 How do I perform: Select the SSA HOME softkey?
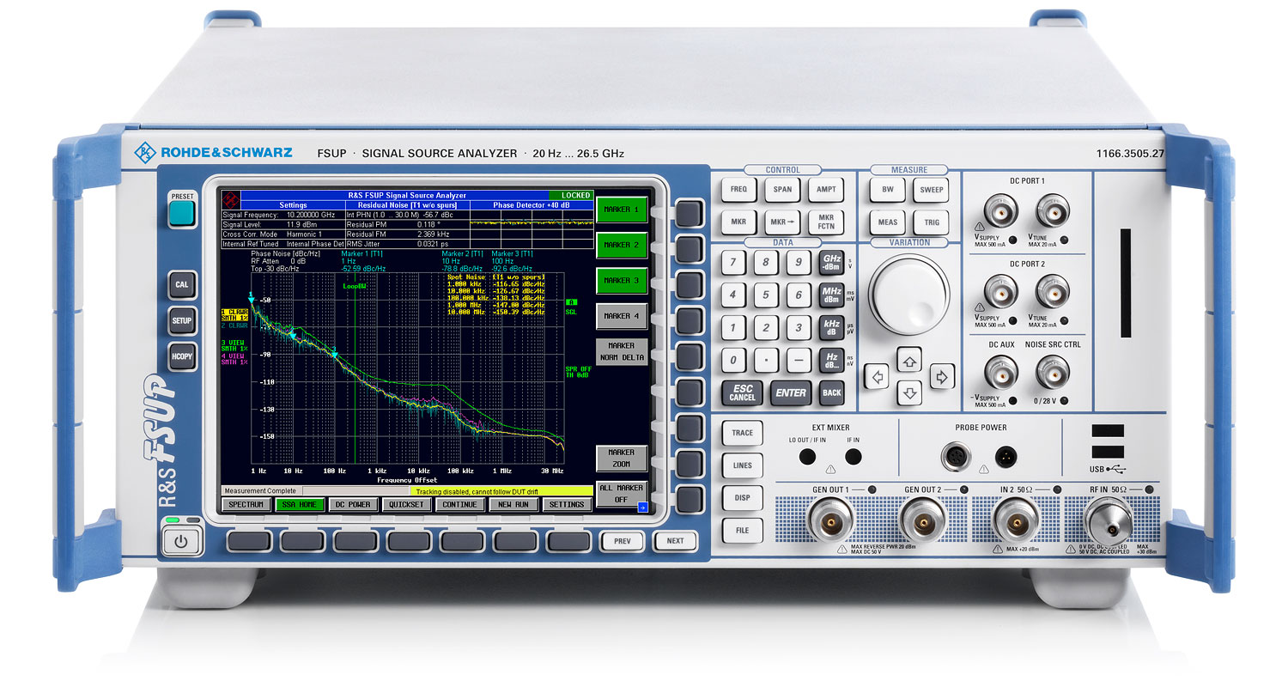[300, 505]
